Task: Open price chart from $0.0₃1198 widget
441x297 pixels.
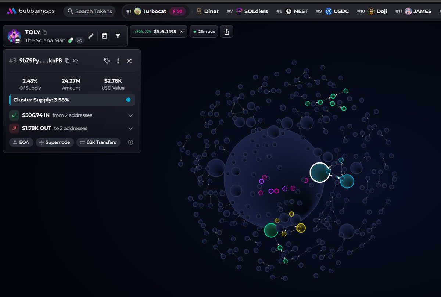Action: tap(159, 32)
